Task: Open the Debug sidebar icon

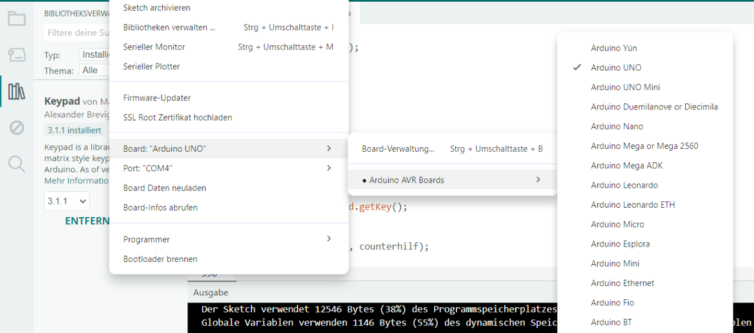Action: coord(16,128)
